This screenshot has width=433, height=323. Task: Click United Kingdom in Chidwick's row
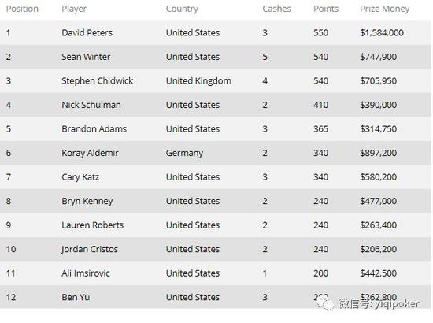tap(198, 80)
